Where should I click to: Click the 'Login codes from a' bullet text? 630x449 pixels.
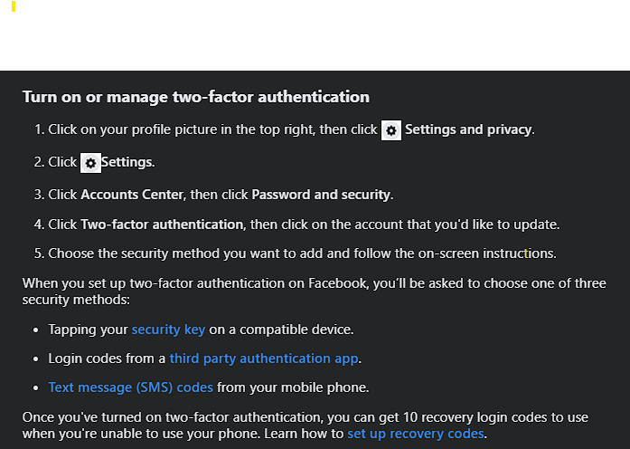(x=107, y=358)
